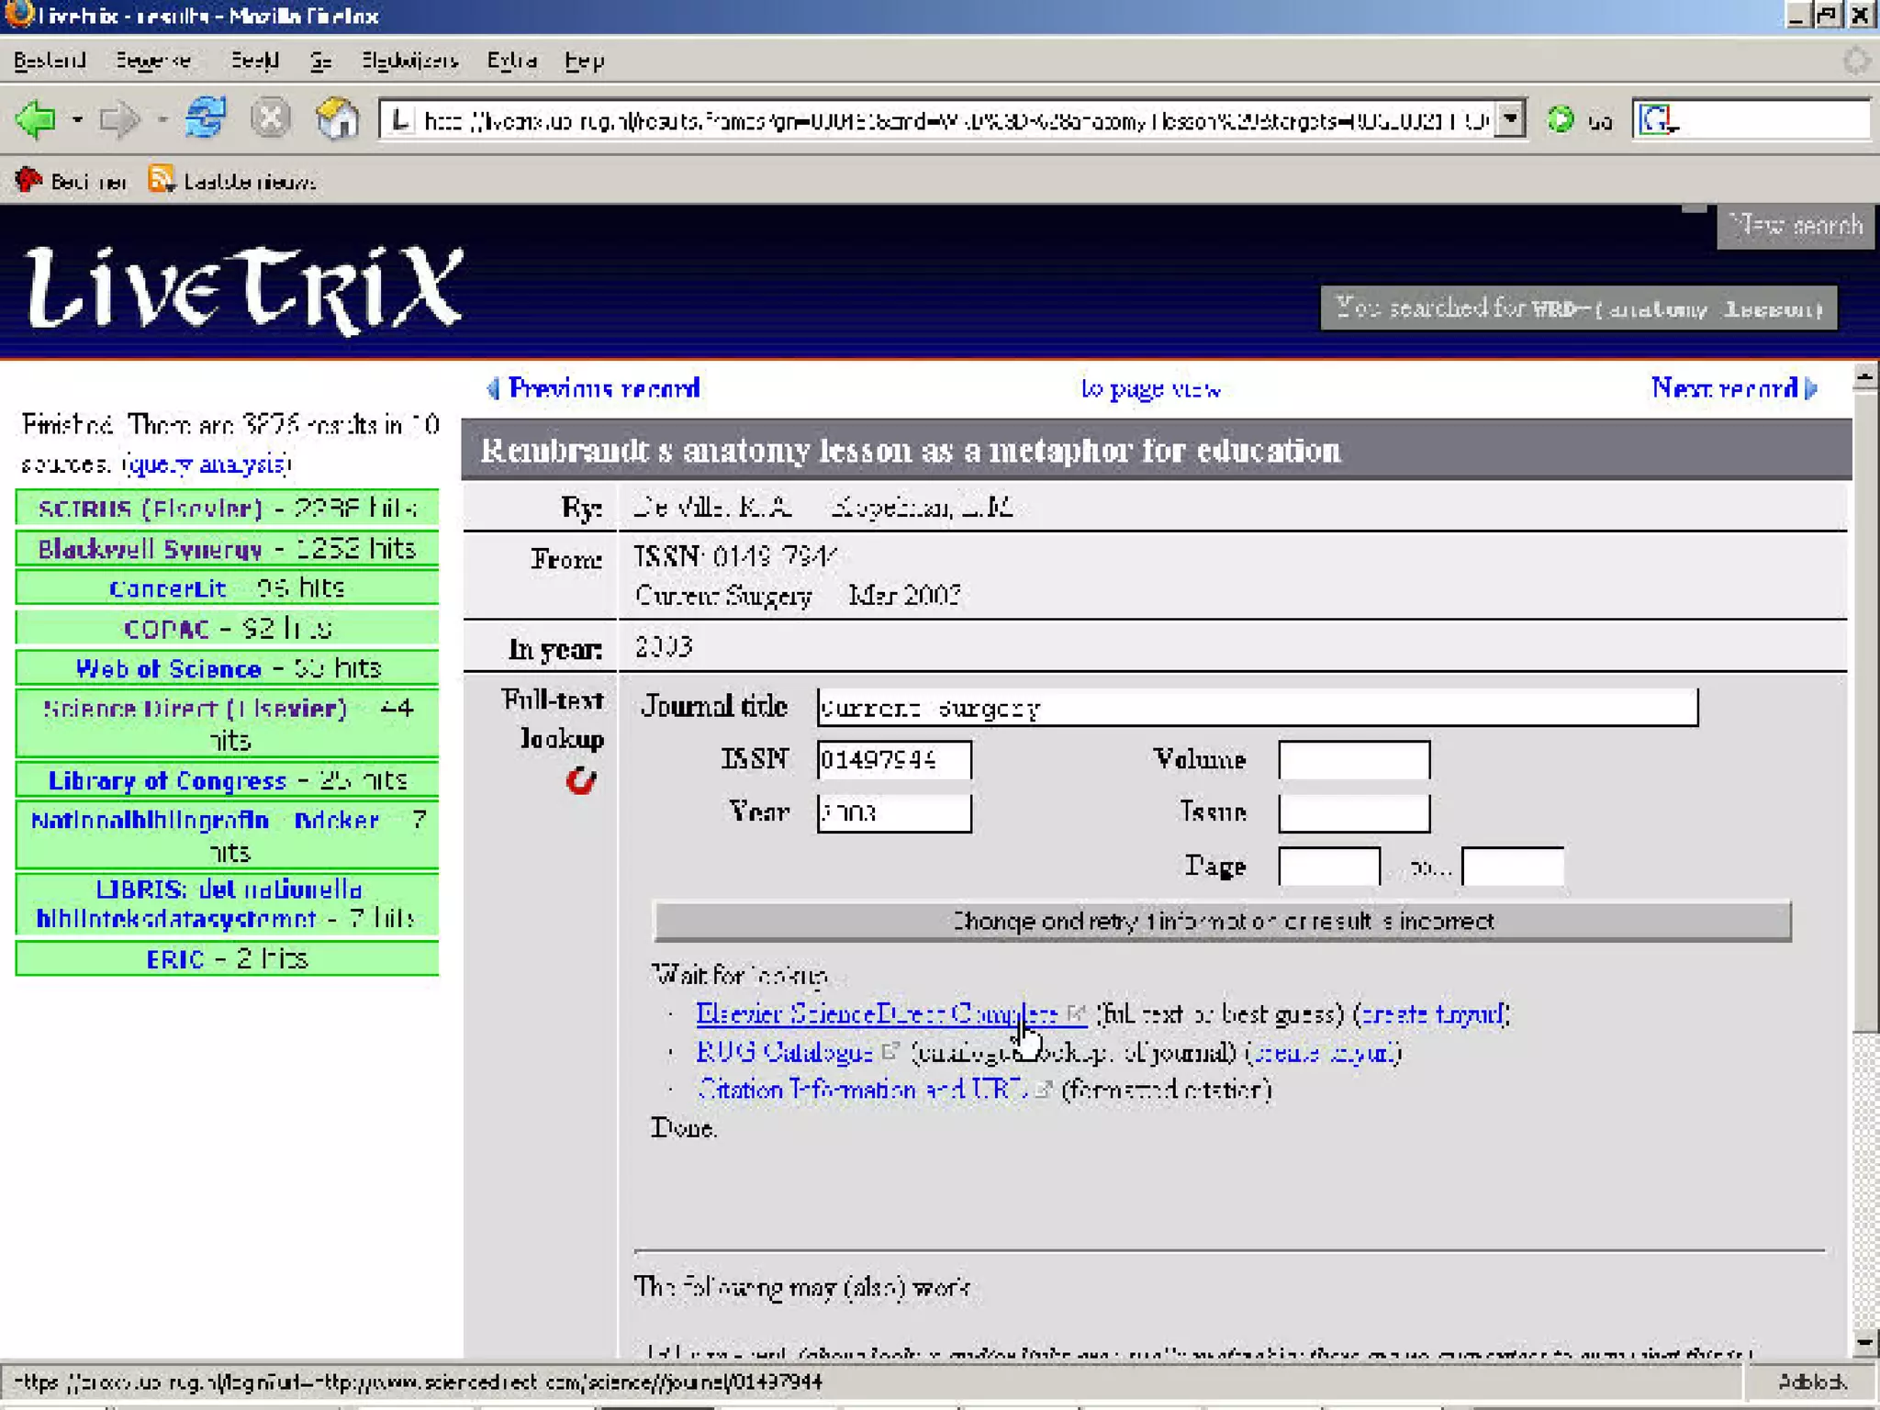This screenshot has width=1880, height=1410.
Task: Open the Back button history dropdown arrow
Action: click(x=78, y=119)
